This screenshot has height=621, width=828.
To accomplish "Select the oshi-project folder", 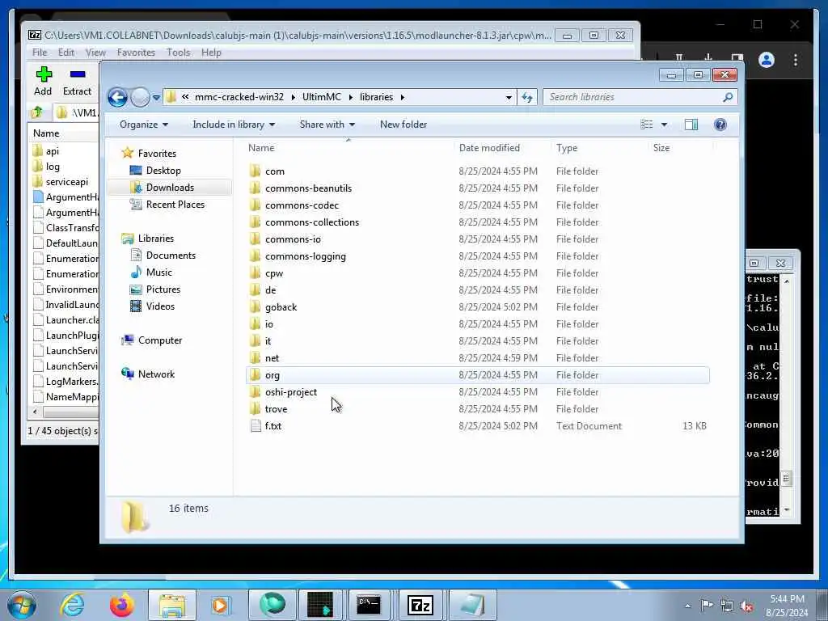I will click(291, 392).
